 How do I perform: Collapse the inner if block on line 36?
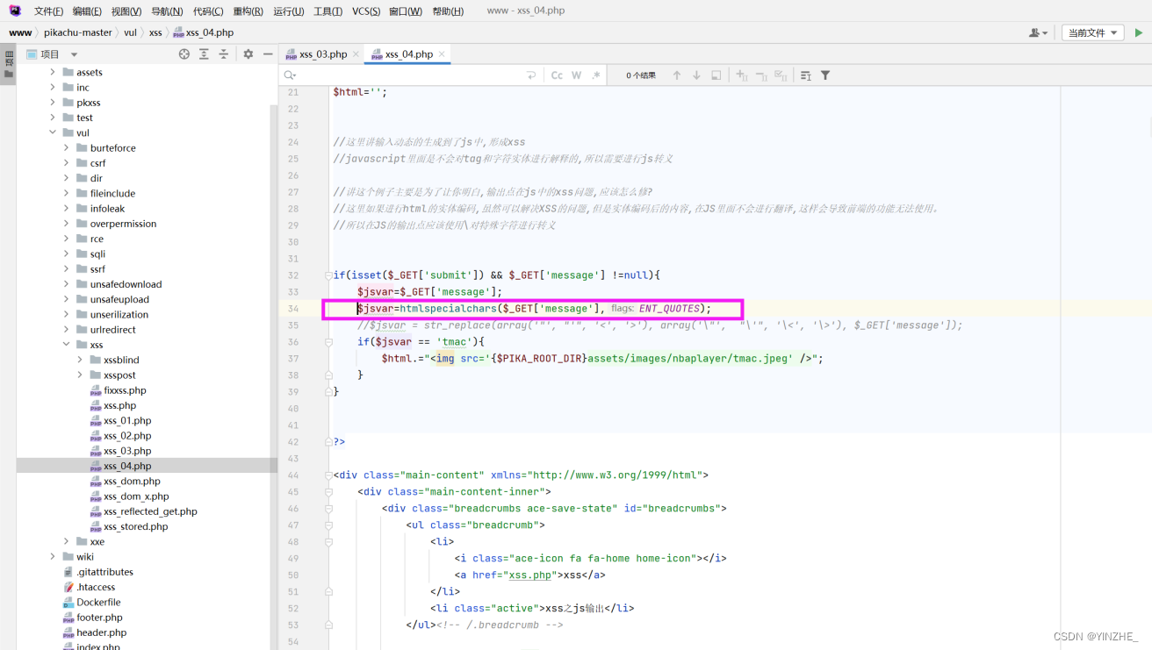pos(328,342)
